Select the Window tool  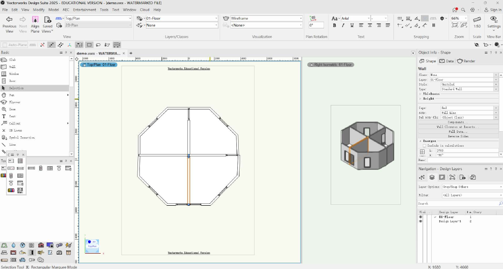point(14,74)
